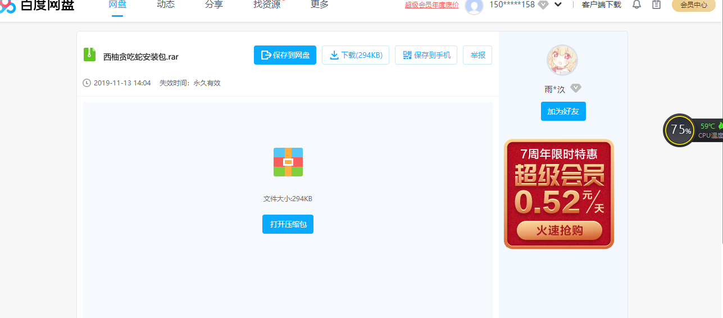This screenshot has width=723, height=318.
Task: Switch to the 动态 tab
Action: 166,4
